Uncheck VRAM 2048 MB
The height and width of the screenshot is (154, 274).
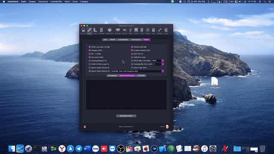coord(132,47)
